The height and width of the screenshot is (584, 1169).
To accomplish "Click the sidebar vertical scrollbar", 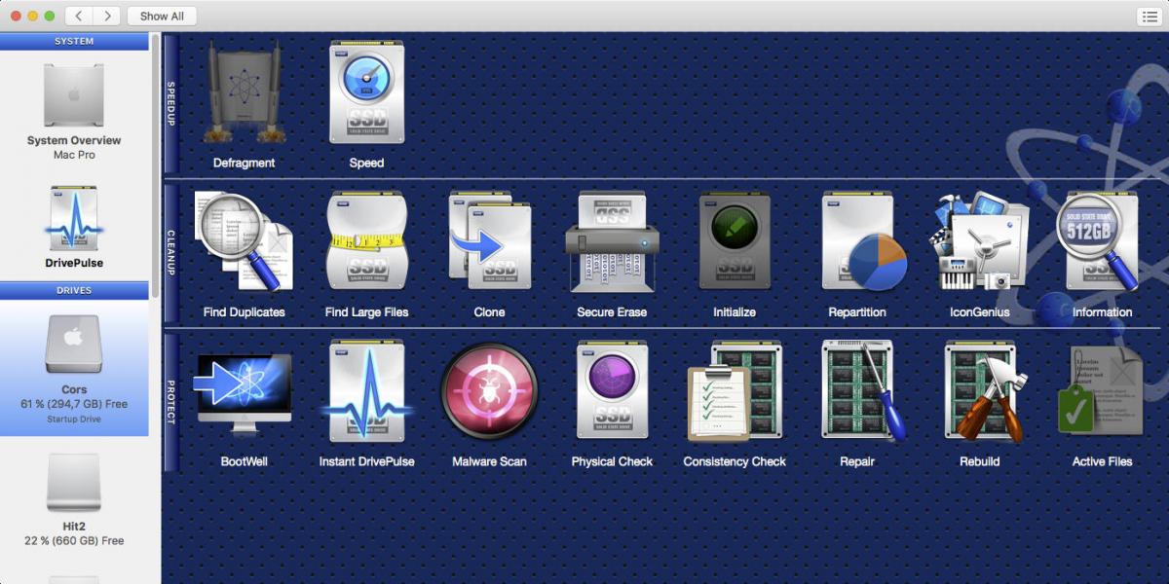I will (155, 165).
